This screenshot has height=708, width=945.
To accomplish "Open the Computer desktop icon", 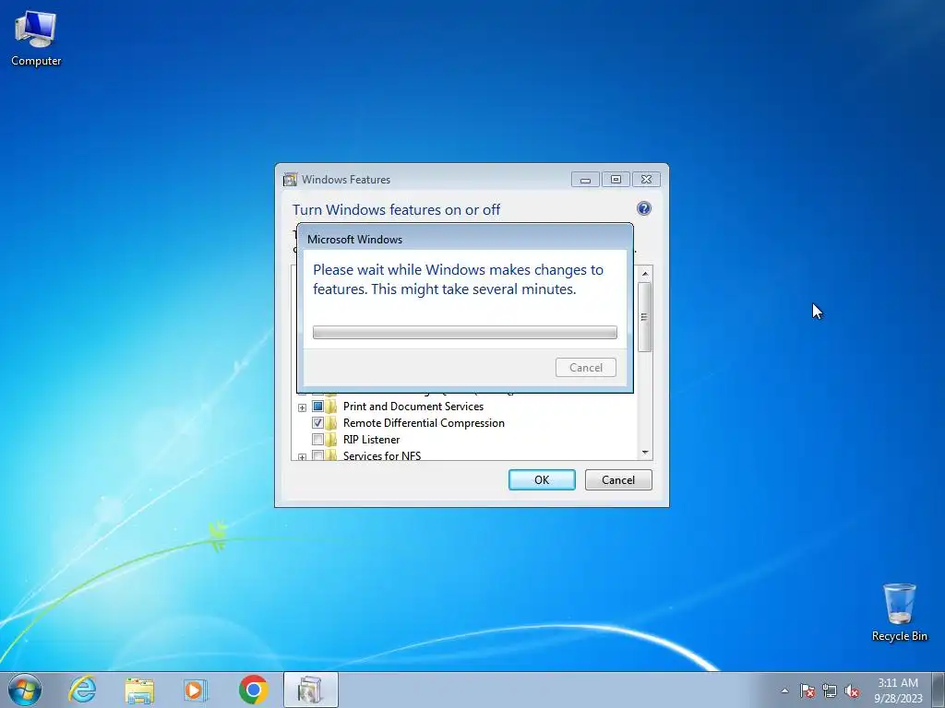I will point(36,39).
